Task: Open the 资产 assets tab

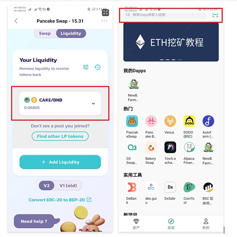Action: click(136, 224)
